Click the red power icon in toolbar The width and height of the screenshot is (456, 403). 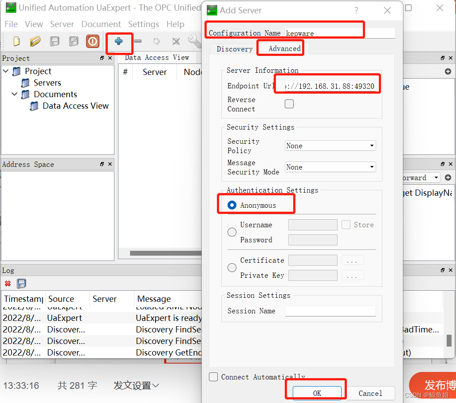(x=92, y=41)
